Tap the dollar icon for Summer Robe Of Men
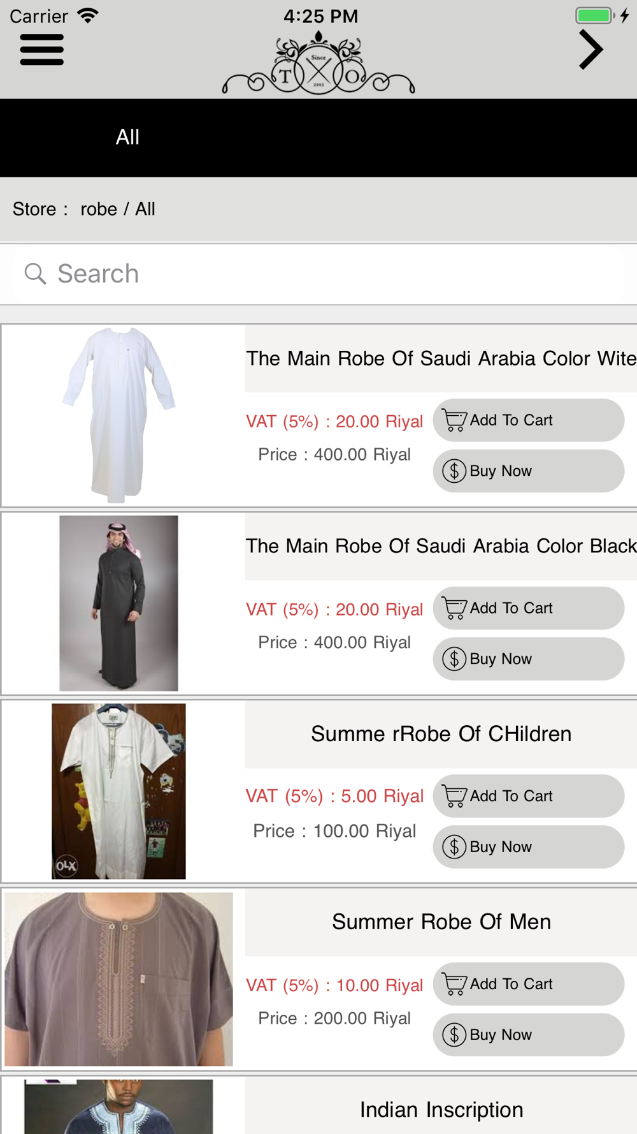The width and height of the screenshot is (637, 1134). click(x=454, y=1035)
